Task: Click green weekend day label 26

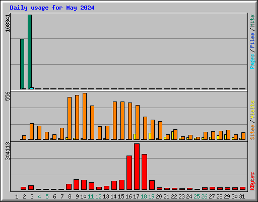Action: pyautogui.click(x=204, y=196)
